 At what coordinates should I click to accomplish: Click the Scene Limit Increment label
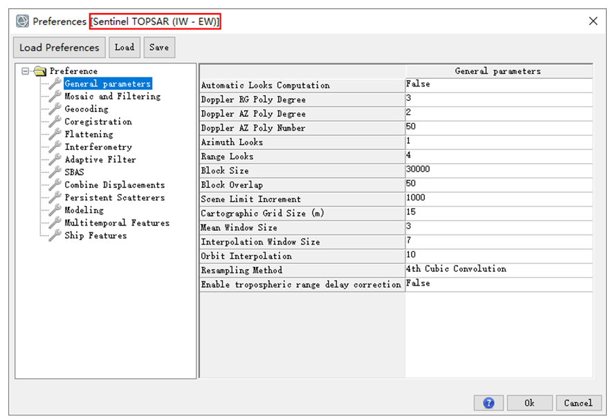251,199
